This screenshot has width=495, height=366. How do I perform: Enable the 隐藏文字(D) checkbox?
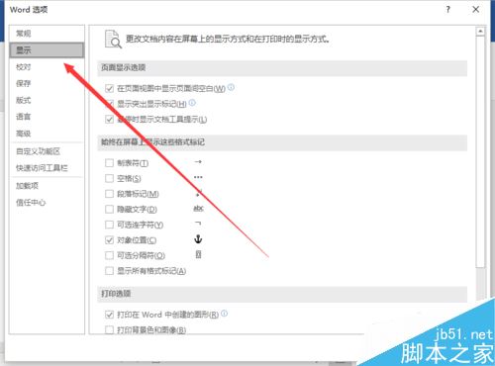pos(109,209)
